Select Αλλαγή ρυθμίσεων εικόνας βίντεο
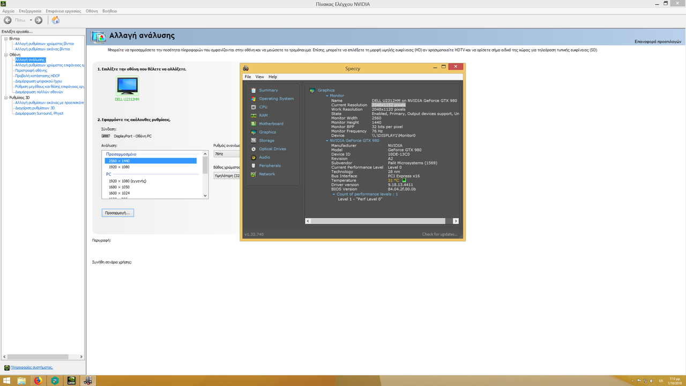Image resolution: width=686 pixels, height=386 pixels. tap(42, 49)
